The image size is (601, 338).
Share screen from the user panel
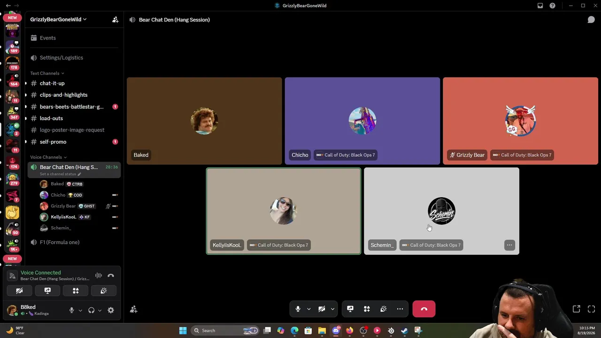[x=47, y=291]
